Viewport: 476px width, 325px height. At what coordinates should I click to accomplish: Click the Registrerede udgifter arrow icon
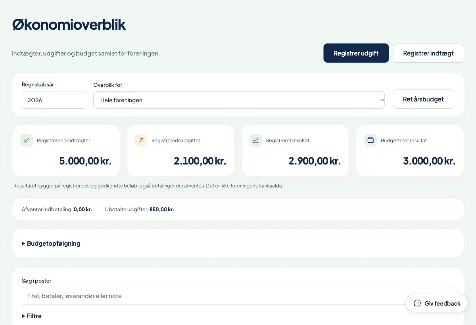[x=141, y=140]
